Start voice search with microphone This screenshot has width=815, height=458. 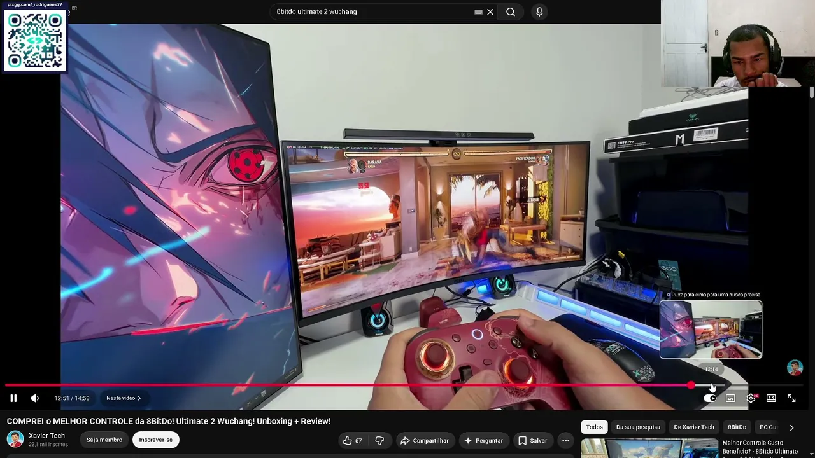click(x=539, y=11)
